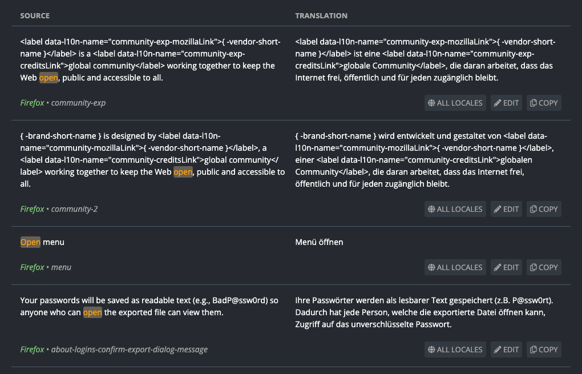Show All Locales for the menu string
The width and height of the screenshot is (582, 374).
[x=455, y=267]
